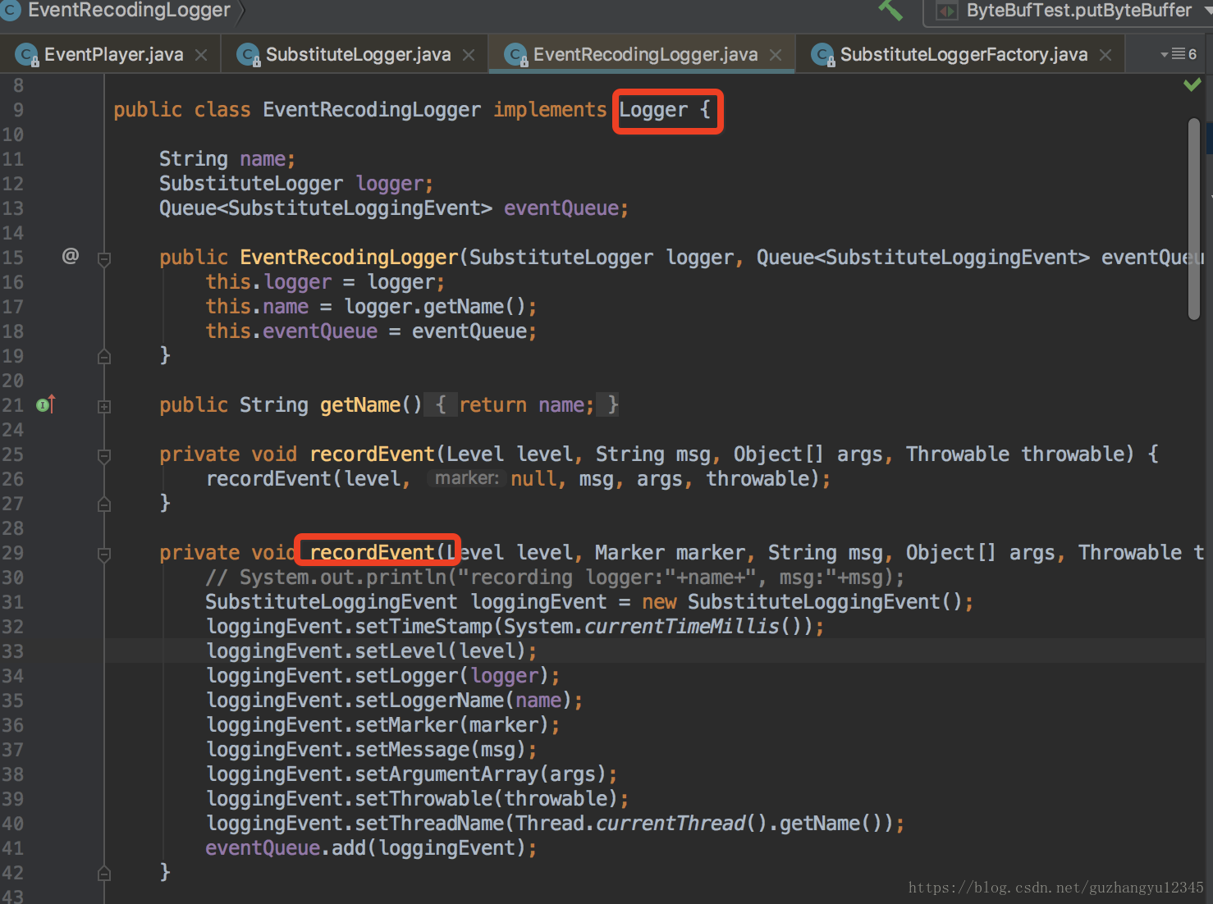This screenshot has width=1213, height=904.
Task: Click the implements-method gutter icon on line 21
Action: (x=46, y=404)
